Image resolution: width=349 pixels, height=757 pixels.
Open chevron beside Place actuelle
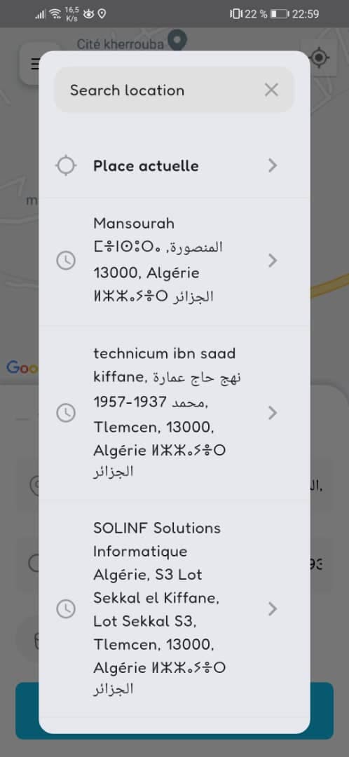(x=273, y=166)
